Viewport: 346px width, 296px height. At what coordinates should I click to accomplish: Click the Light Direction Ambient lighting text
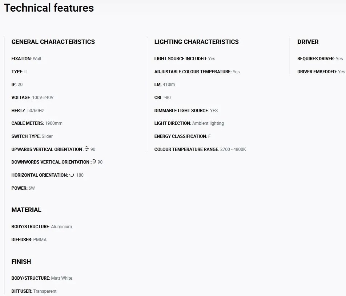click(x=208, y=123)
